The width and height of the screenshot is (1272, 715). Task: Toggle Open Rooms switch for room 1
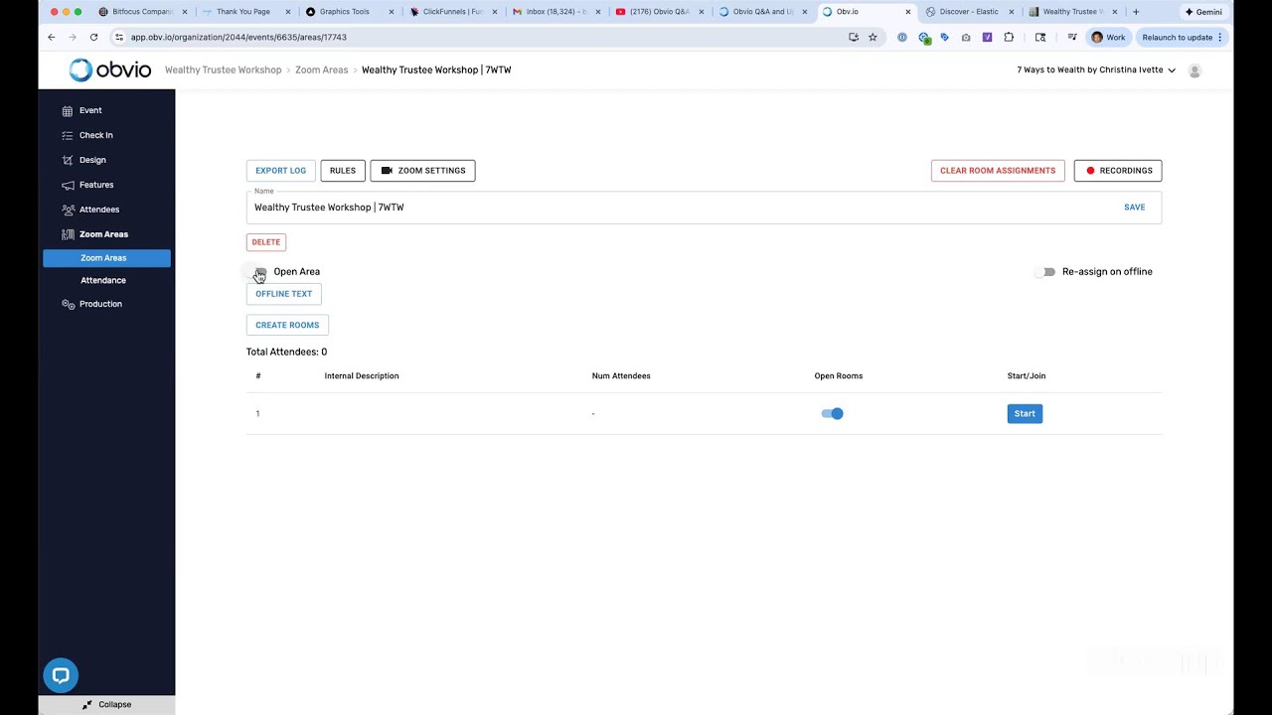[833, 414]
